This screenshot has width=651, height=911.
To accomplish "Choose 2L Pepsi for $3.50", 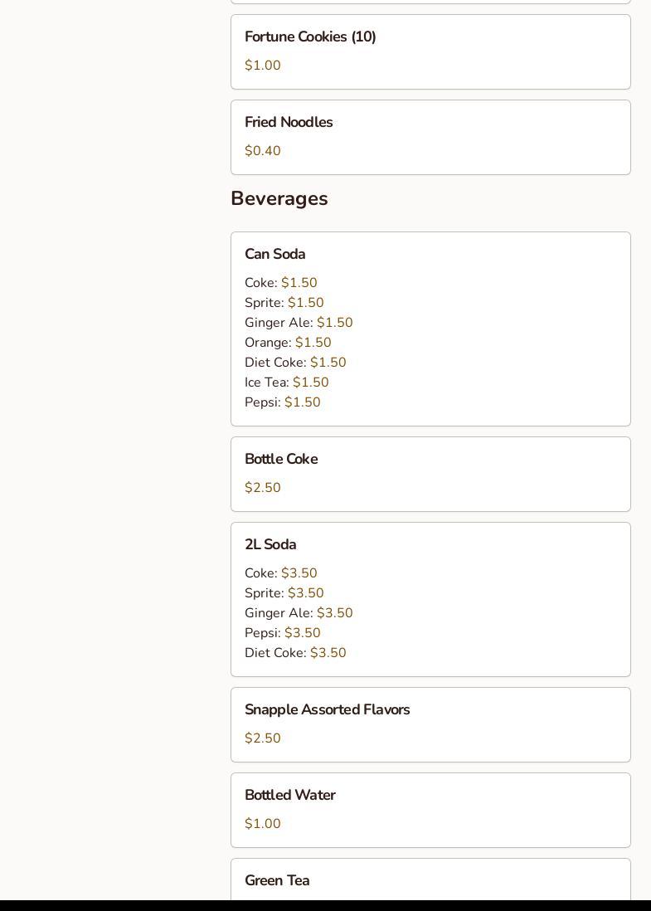I will [x=282, y=633].
